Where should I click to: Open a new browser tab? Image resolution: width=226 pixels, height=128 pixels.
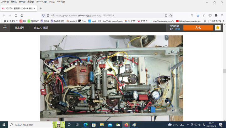pyautogui.click(x=40, y=8)
